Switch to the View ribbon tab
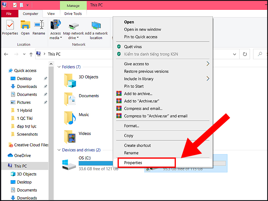268x201 pixels. click(x=51, y=14)
